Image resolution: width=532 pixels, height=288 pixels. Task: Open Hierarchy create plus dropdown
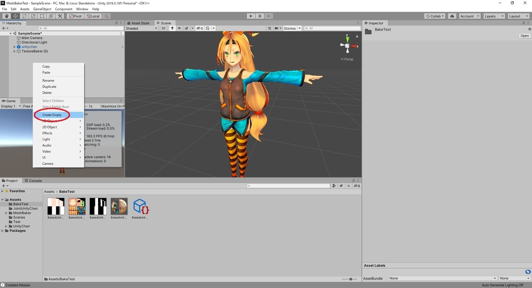click(x=5, y=28)
